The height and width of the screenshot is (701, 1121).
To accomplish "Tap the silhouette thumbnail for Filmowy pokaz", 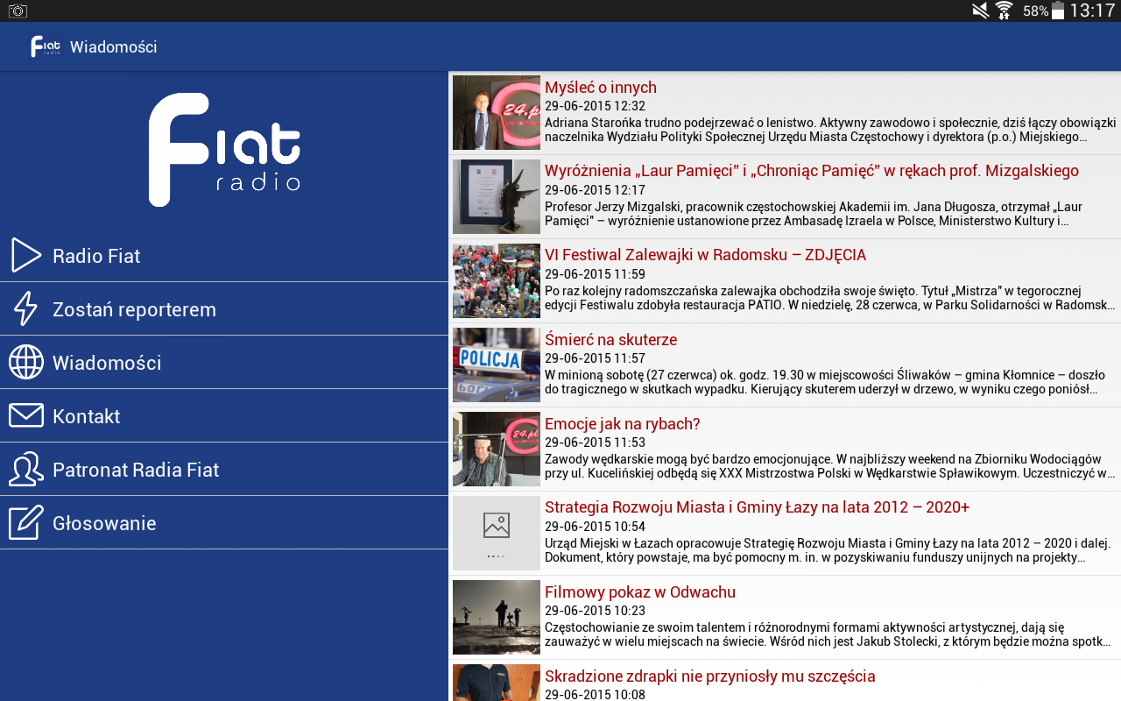I will click(x=497, y=617).
